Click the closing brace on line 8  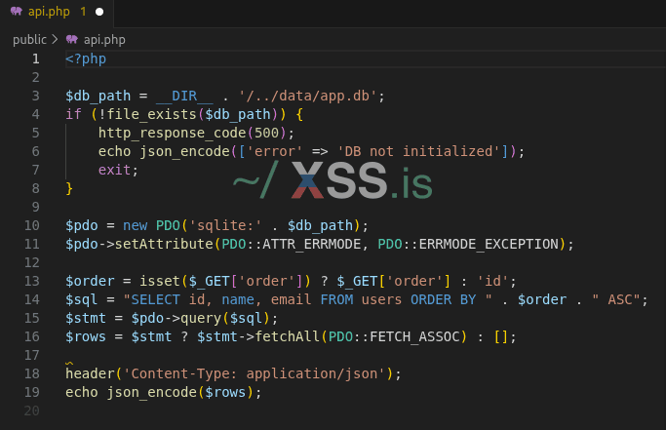[69, 188]
